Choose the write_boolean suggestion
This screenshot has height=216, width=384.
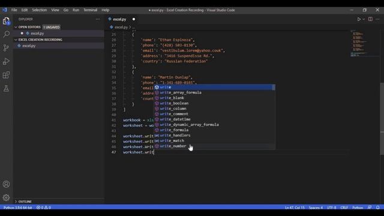(x=213, y=103)
